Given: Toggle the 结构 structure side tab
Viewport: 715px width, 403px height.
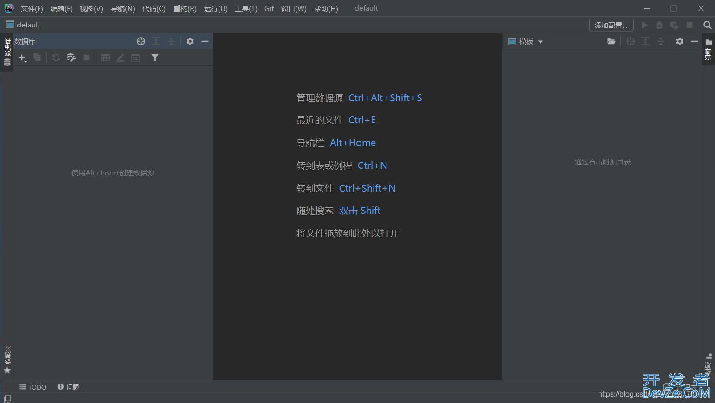Looking at the screenshot, I should [708, 365].
